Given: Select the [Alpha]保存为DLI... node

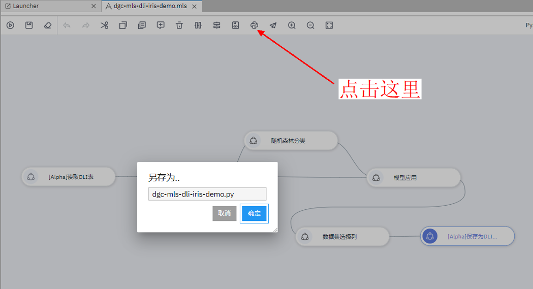Looking at the screenshot, I should [467, 236].
